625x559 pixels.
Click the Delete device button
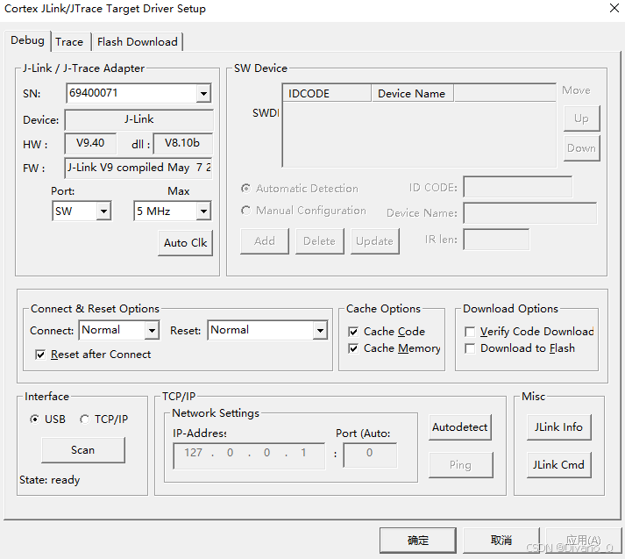click(x=319, y=241)
